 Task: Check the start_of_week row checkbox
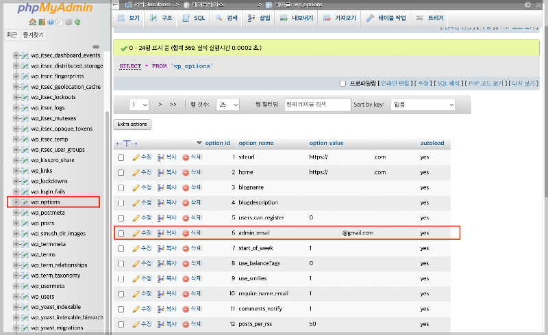tap(121, 248)
